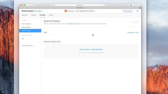
Task: Open the help question mark icon
Action: click(x=137, y=11)
